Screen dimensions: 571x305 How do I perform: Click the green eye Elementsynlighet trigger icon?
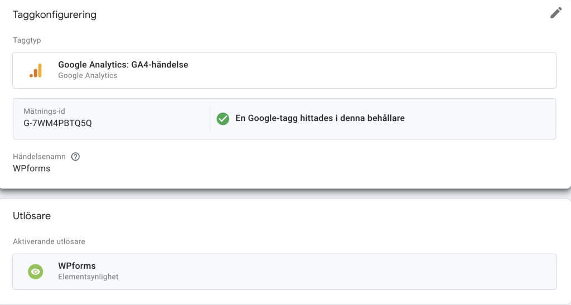pos(36,272)
